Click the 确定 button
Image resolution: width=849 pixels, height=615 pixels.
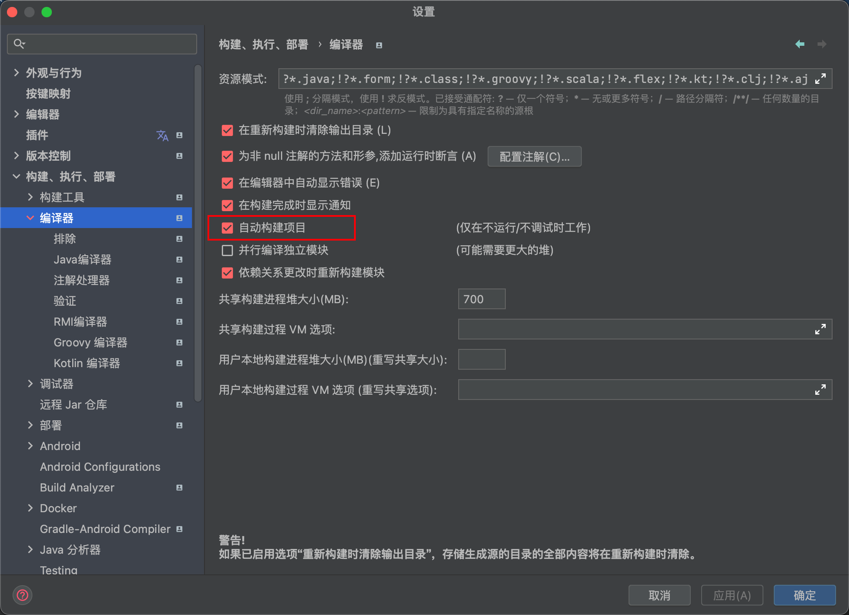pos(804,595)
